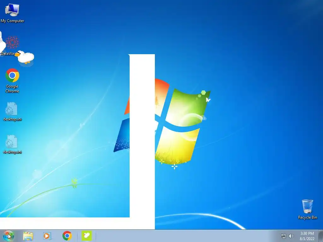Open Chrome from the taskbar

pos(67,236)
